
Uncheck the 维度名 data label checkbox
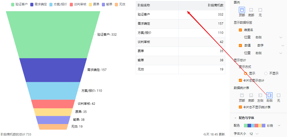(240, 30)
